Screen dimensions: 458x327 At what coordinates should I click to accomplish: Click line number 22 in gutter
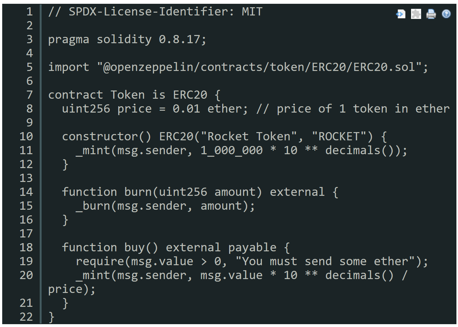coord(26,317)
